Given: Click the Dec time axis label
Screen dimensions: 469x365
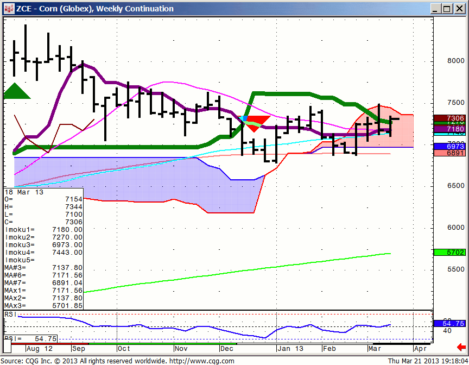Looking at the screenshot, I should tap(227, 349).
